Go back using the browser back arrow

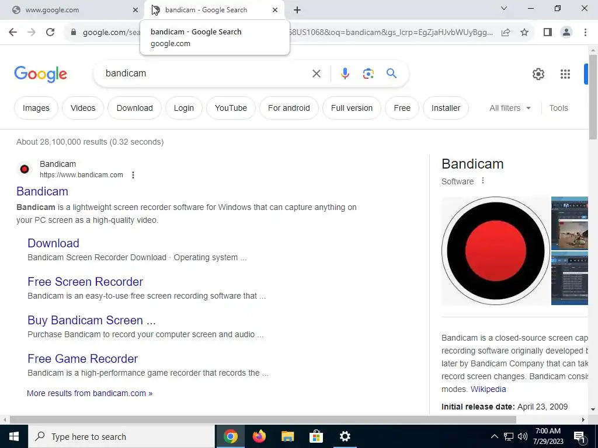[x=13, y=32]
